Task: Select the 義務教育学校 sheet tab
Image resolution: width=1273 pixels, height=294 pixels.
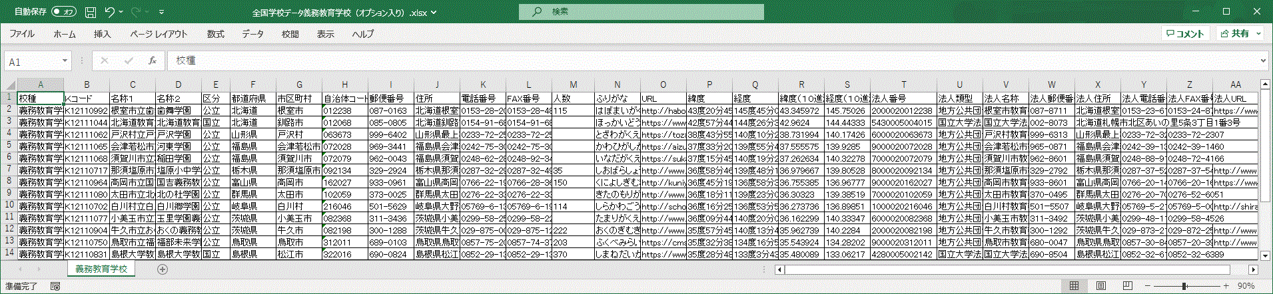Action: [x=101, y=269]
